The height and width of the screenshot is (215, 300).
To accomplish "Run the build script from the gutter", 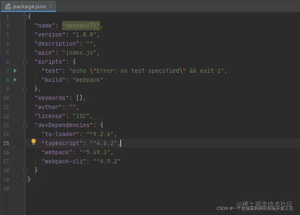I will point(16,80).
